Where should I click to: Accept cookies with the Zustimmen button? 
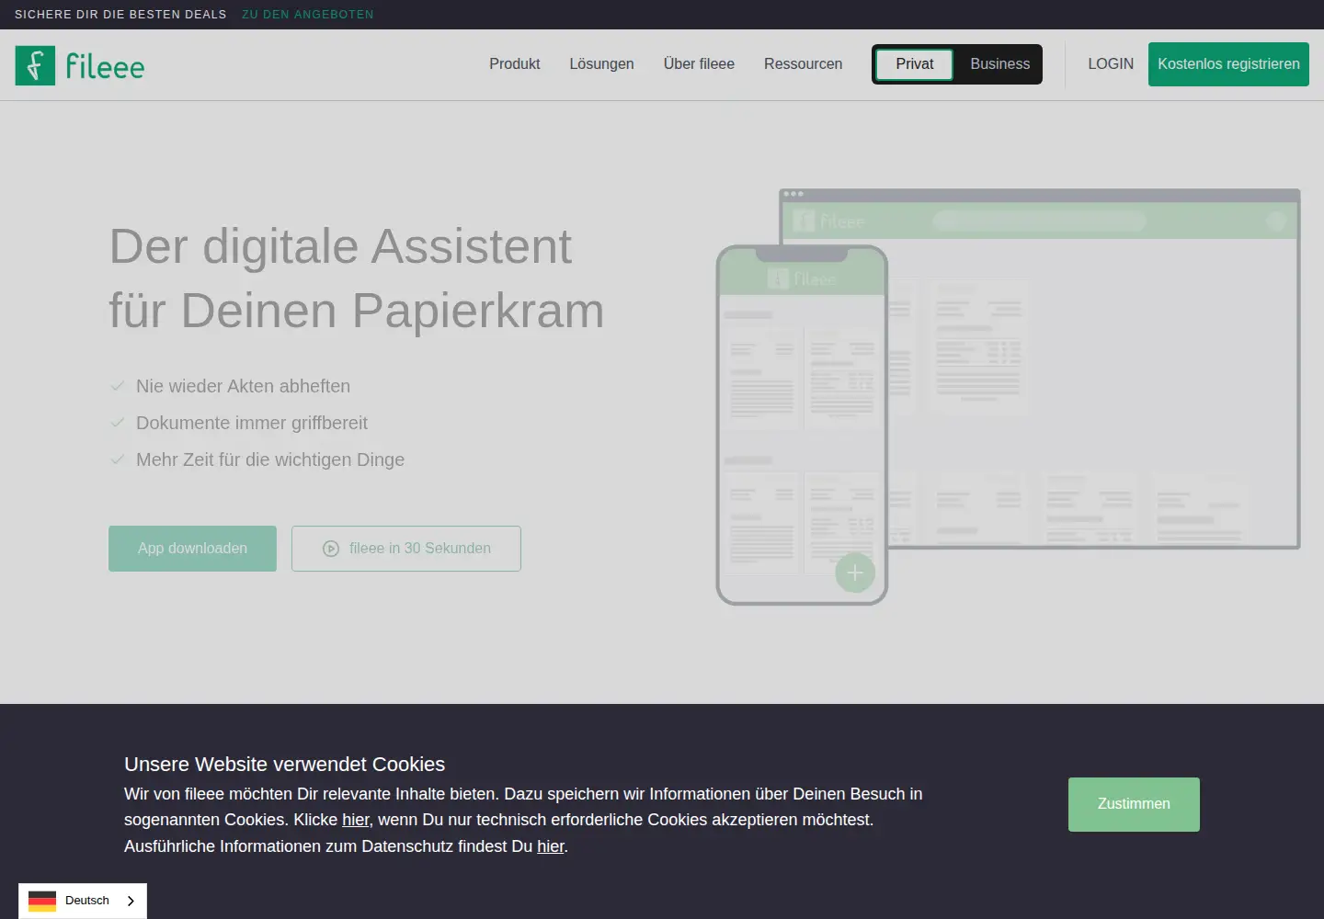click(x=1134, y=804)
